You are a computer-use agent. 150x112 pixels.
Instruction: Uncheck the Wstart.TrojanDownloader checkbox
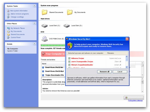(x=69, y=65)
